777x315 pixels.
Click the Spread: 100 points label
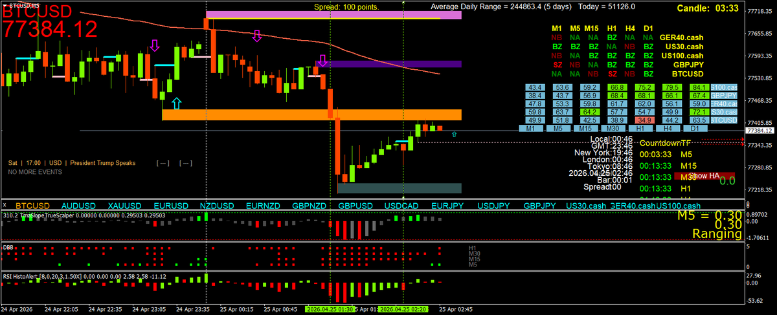pyautogui.click(x=346, y=7)
